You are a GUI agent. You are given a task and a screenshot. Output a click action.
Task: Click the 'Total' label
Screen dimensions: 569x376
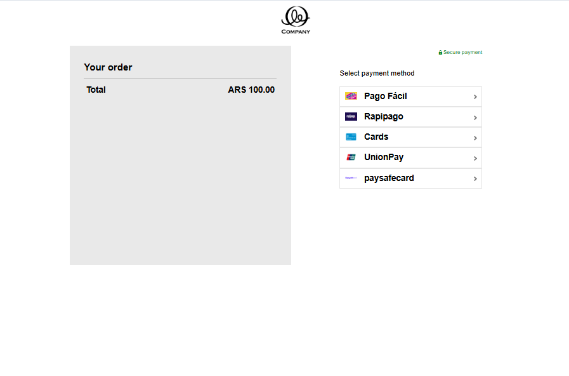(96, 90)
